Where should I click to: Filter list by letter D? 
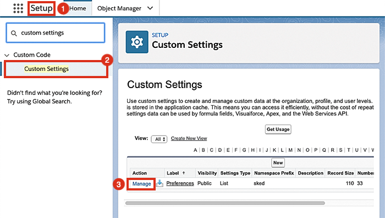tap(220, 150)
